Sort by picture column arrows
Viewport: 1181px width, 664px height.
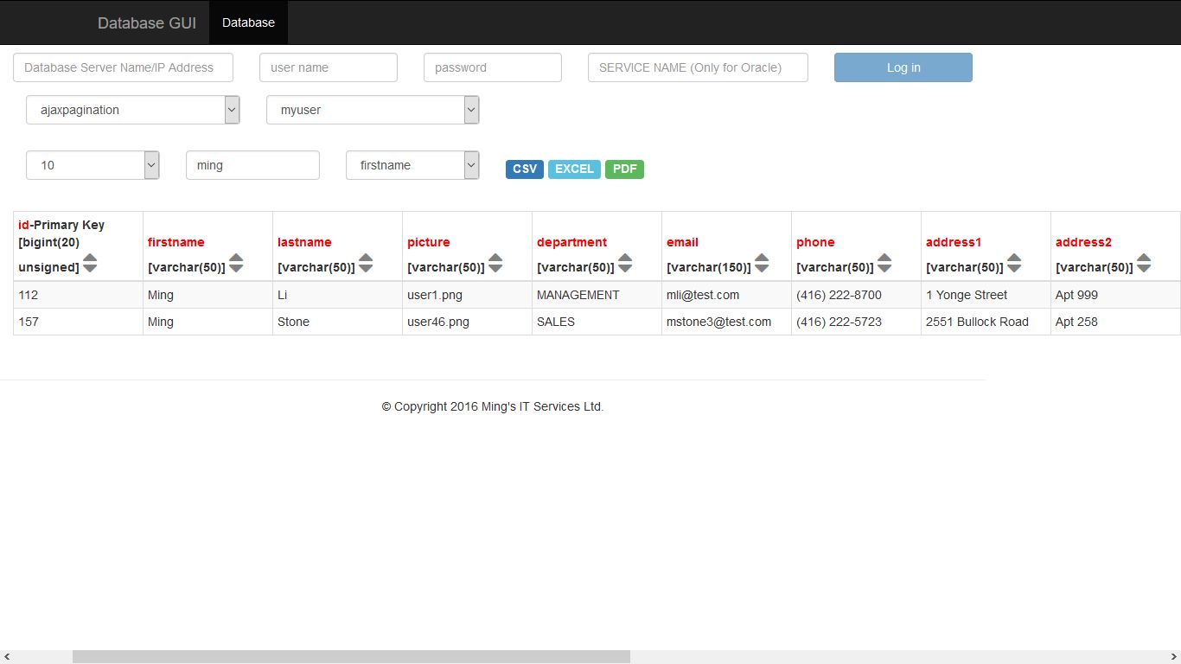point(495,264)
